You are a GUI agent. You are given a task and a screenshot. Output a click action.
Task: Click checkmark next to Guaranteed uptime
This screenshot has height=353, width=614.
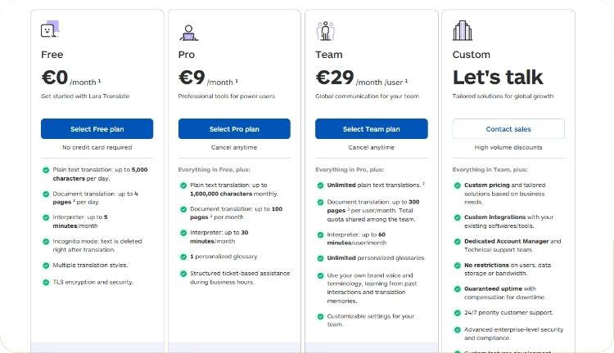458,289
